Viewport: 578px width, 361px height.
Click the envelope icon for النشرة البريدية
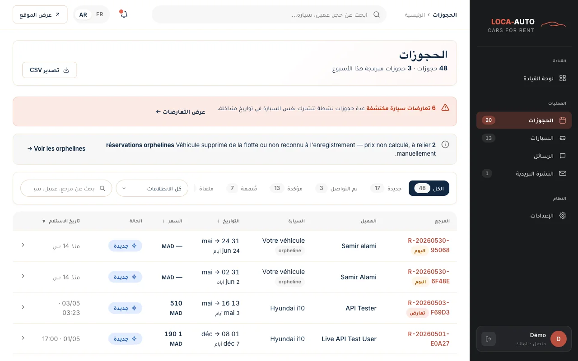(563, 173)
